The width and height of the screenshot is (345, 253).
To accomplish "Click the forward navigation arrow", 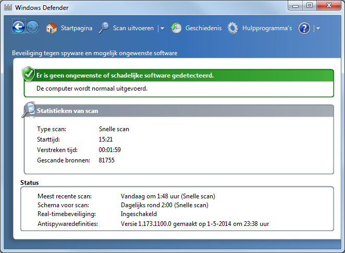I will [33, 27].
